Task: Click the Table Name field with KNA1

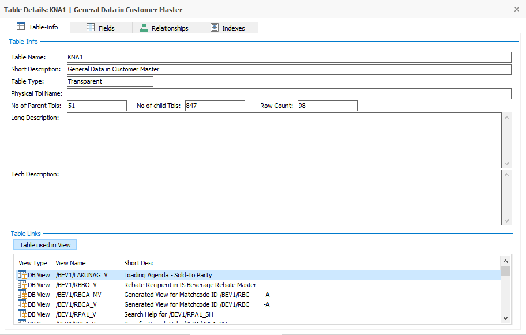Action: tap(289, 57)
